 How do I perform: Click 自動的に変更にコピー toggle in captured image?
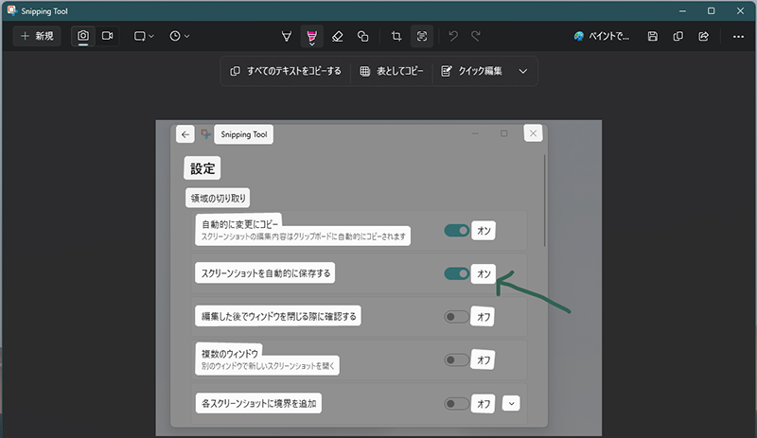457,230
